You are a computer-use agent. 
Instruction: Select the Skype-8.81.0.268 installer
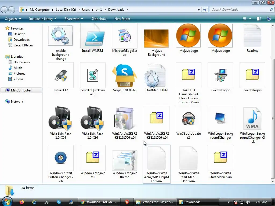point(125,75)
